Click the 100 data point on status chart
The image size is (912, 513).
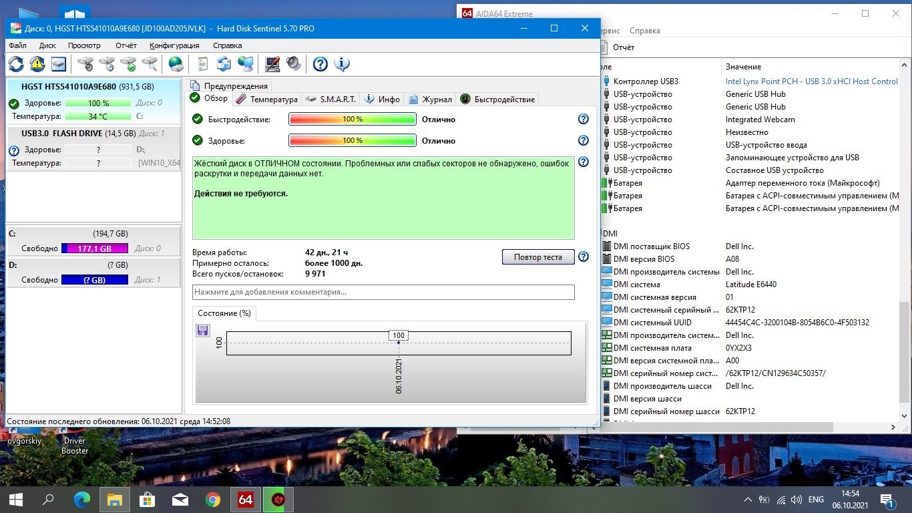[x=399, y=342]
